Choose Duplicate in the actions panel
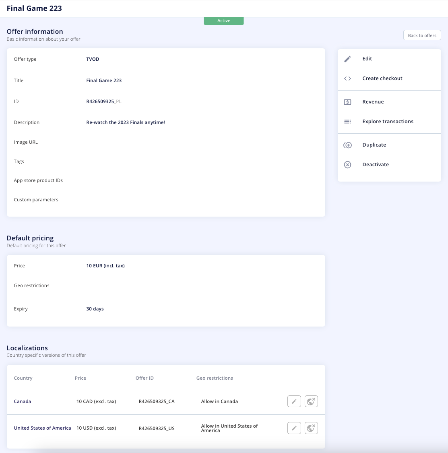Viewport: 448px width, 453px height. click(x=374, y=145)
